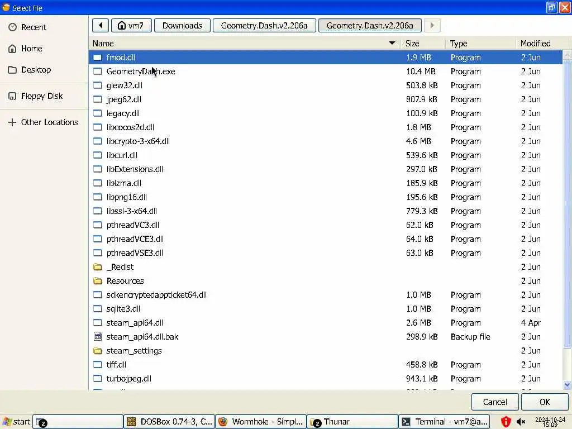Select libExtensions.dll in the list
This screenshot has width=572, height=429.
coord(326,169)
